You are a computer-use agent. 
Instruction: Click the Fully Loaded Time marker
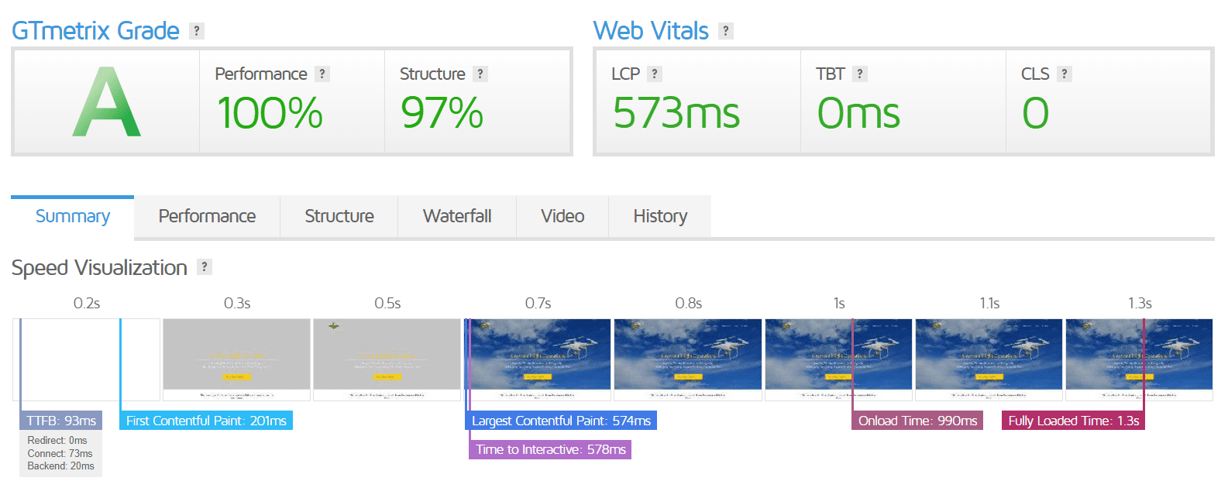1073,421
